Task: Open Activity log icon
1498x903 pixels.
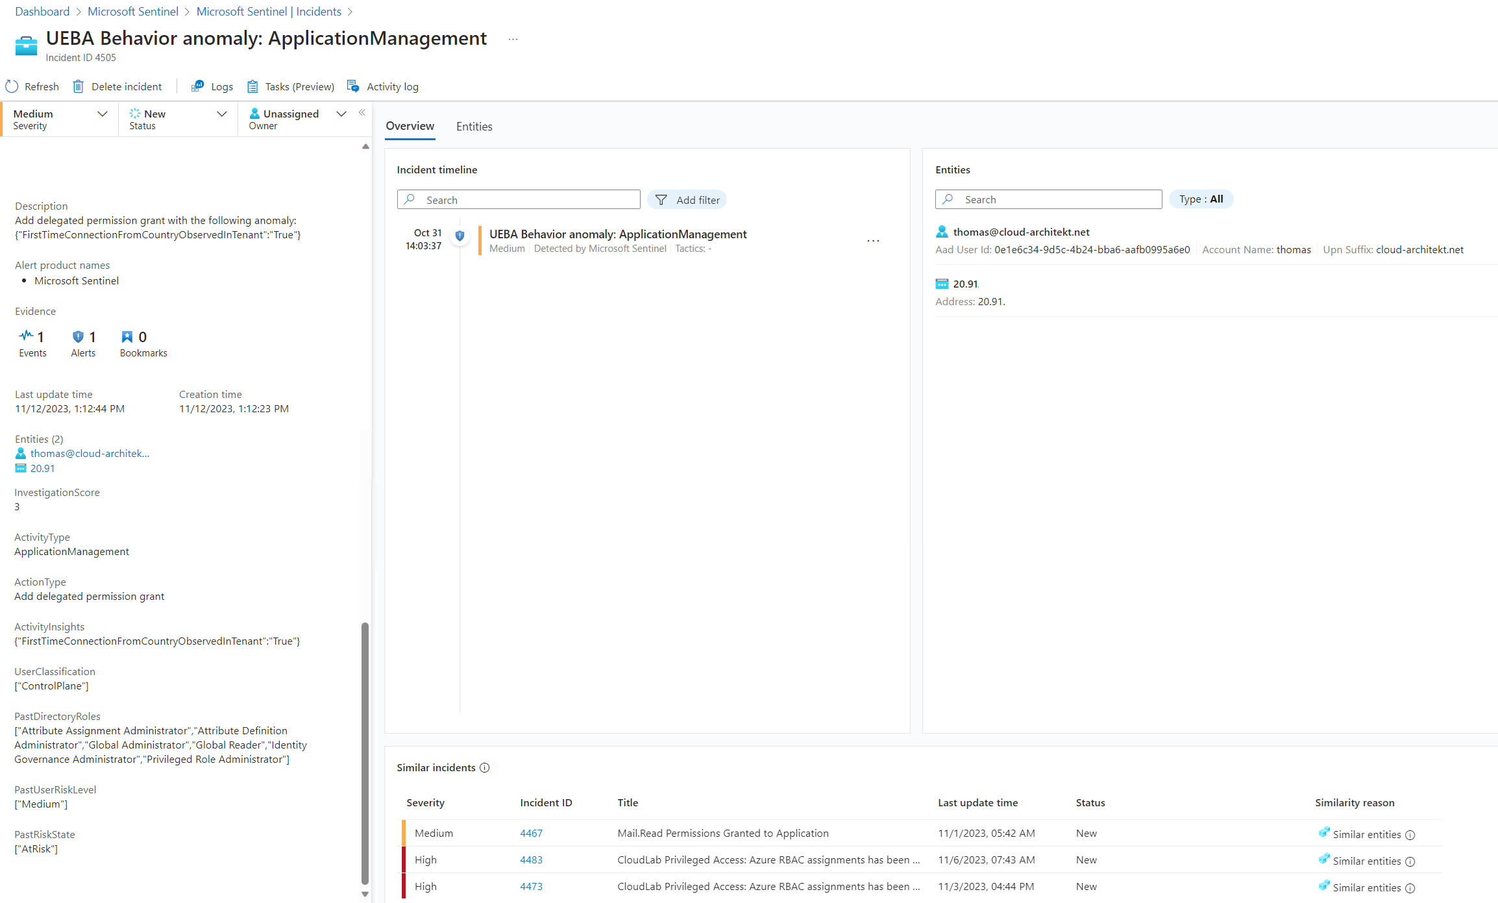Action: click(353, 86)
